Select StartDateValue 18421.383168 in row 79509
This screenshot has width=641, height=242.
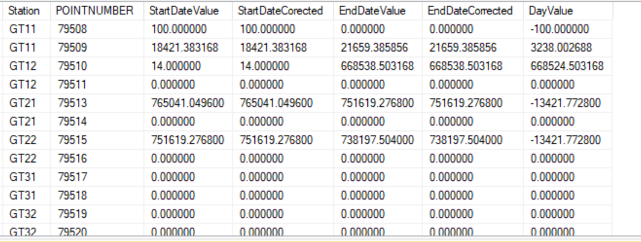tap(187, 47)
